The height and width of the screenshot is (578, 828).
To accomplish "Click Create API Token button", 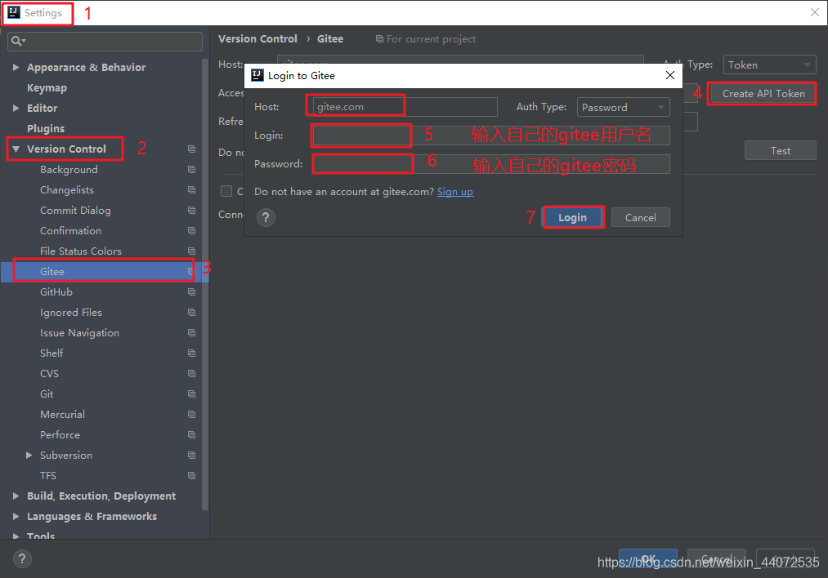I will [763, 93].
